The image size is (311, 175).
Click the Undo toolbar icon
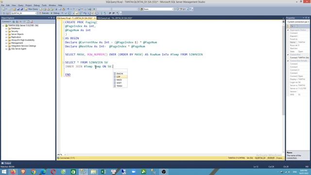[x=68, y=9]
